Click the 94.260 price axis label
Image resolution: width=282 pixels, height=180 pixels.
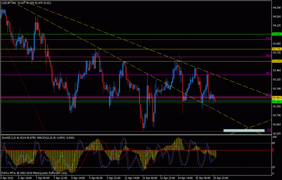point(277,17)
